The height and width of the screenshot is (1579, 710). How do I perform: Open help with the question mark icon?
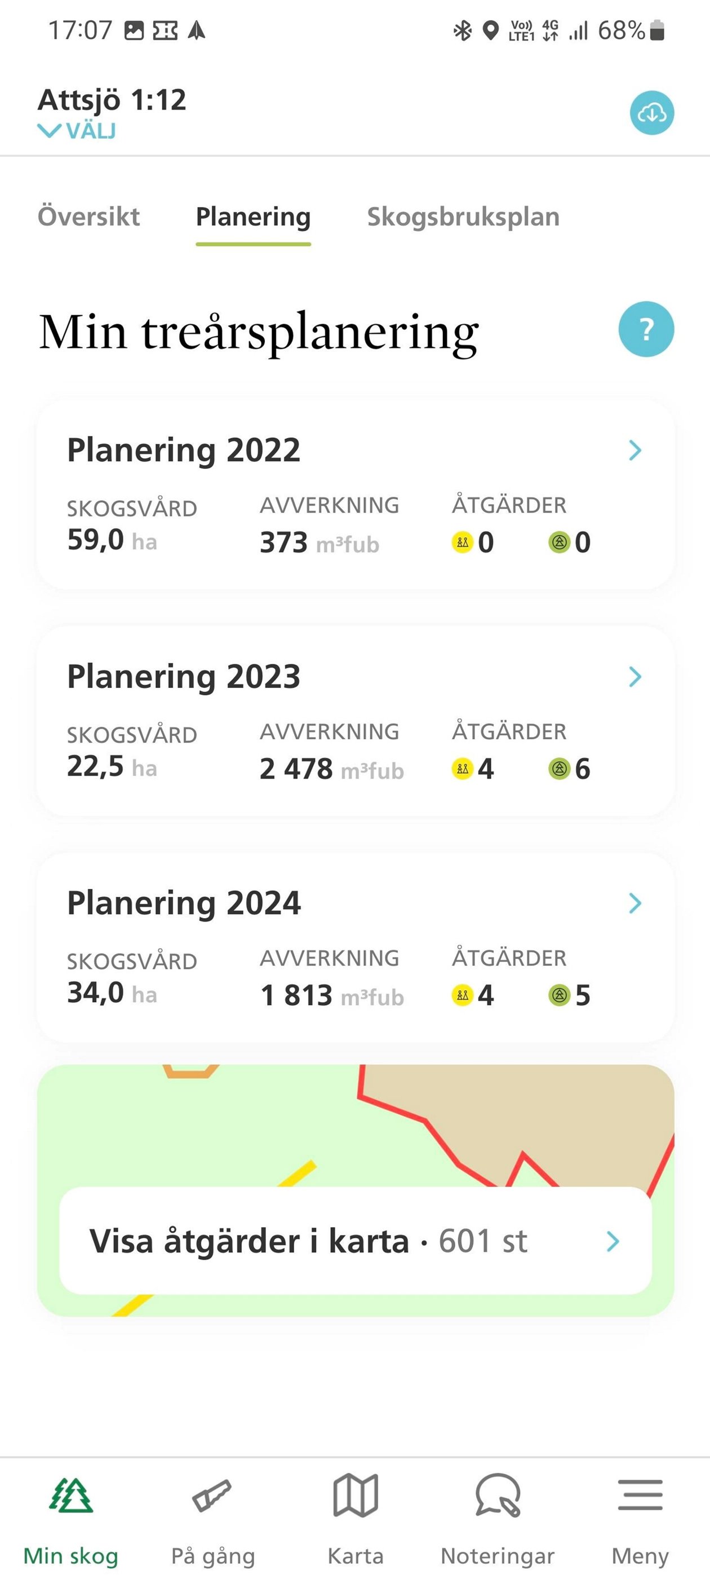646,329
